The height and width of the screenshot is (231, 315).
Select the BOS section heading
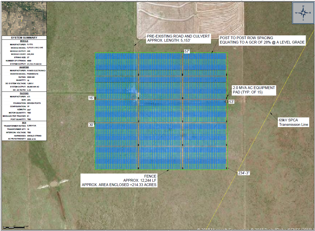(x=24, y=123)
